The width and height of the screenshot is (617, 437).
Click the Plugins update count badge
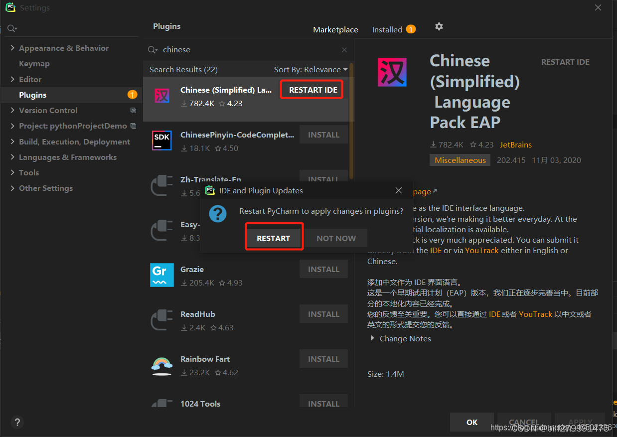pos(132,95)
